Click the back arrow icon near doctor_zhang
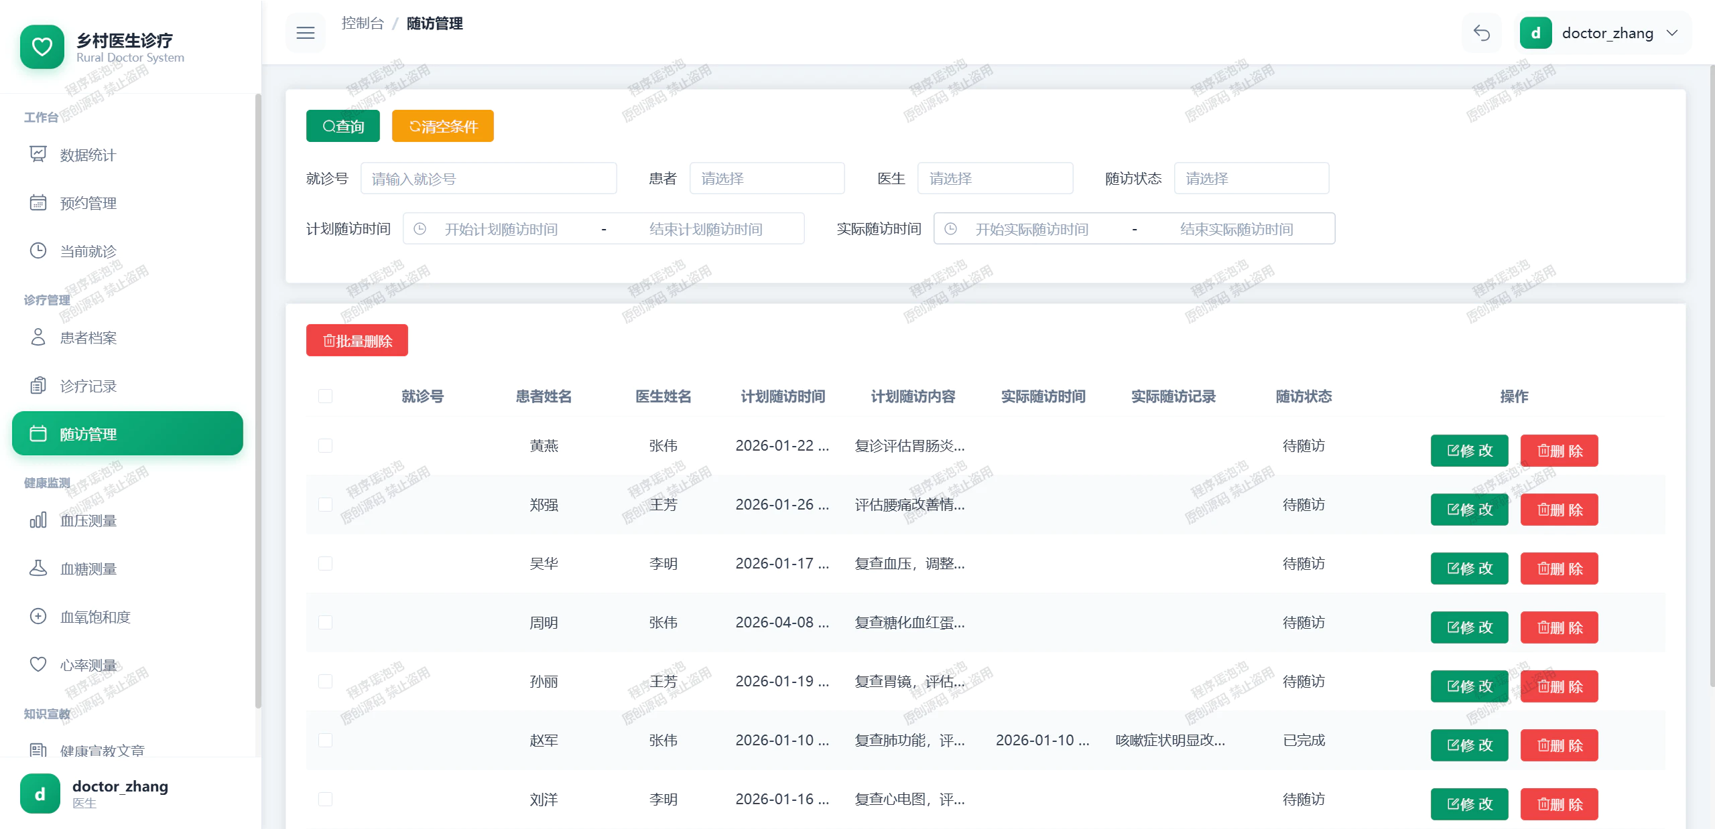The width and height of the screenshot is (1715, 829). click(1481, 33)
